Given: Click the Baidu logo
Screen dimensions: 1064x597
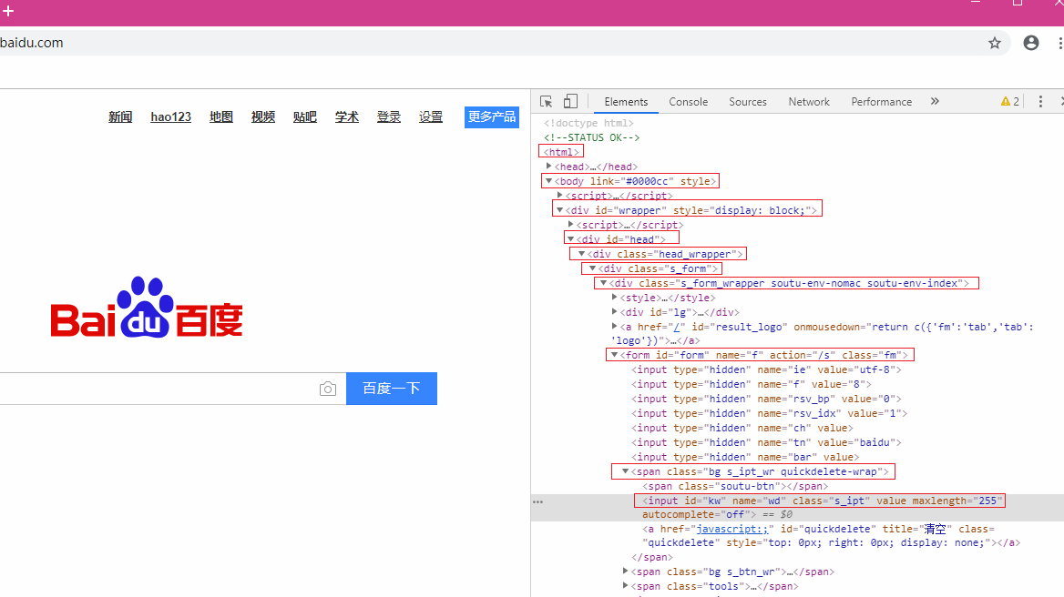Looking at the screenshot, I should click(x=147, y=307).
